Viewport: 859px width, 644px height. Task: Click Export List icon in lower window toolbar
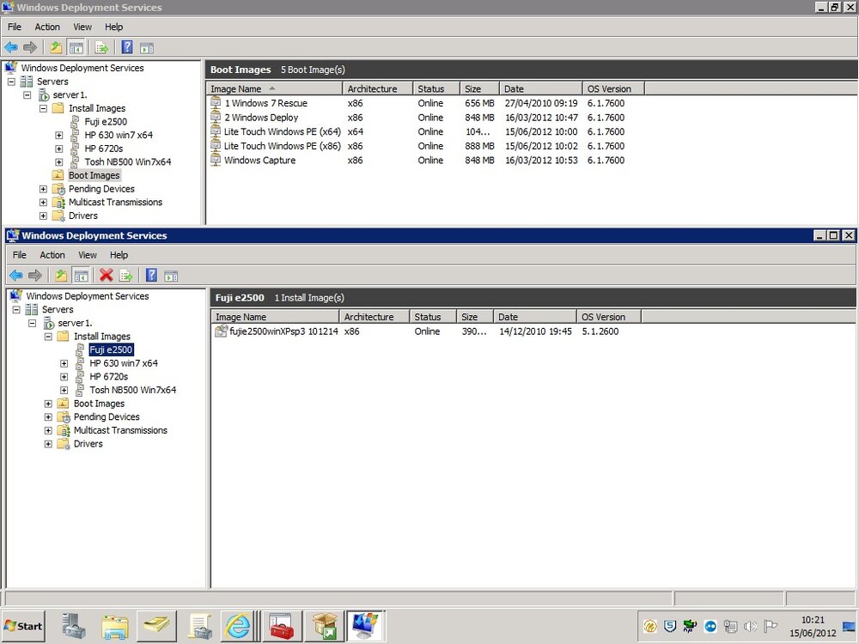(126, 276)
